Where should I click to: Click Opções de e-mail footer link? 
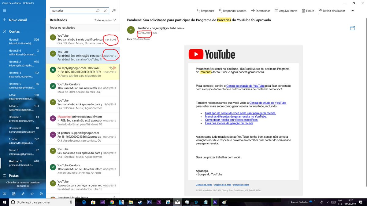click(x=222, y=185)
